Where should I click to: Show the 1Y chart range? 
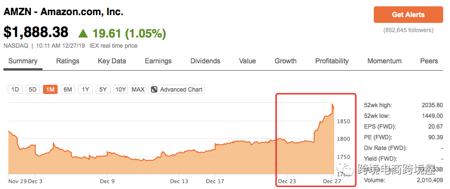[x=85, y=90]
